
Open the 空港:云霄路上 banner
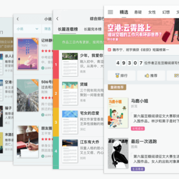click(141, 31)
